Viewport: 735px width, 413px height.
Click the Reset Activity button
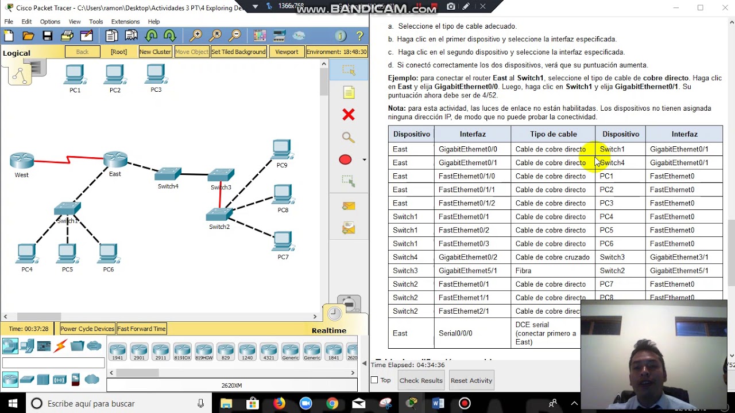[x=471, y=380]
